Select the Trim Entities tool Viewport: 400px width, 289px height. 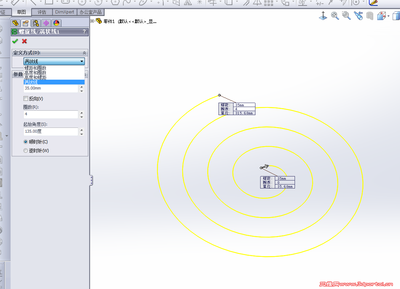(212, 3)
